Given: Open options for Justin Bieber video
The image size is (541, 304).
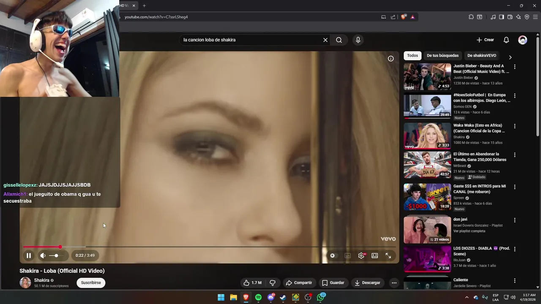Looking at the screenshot, I should click(514, 67).
